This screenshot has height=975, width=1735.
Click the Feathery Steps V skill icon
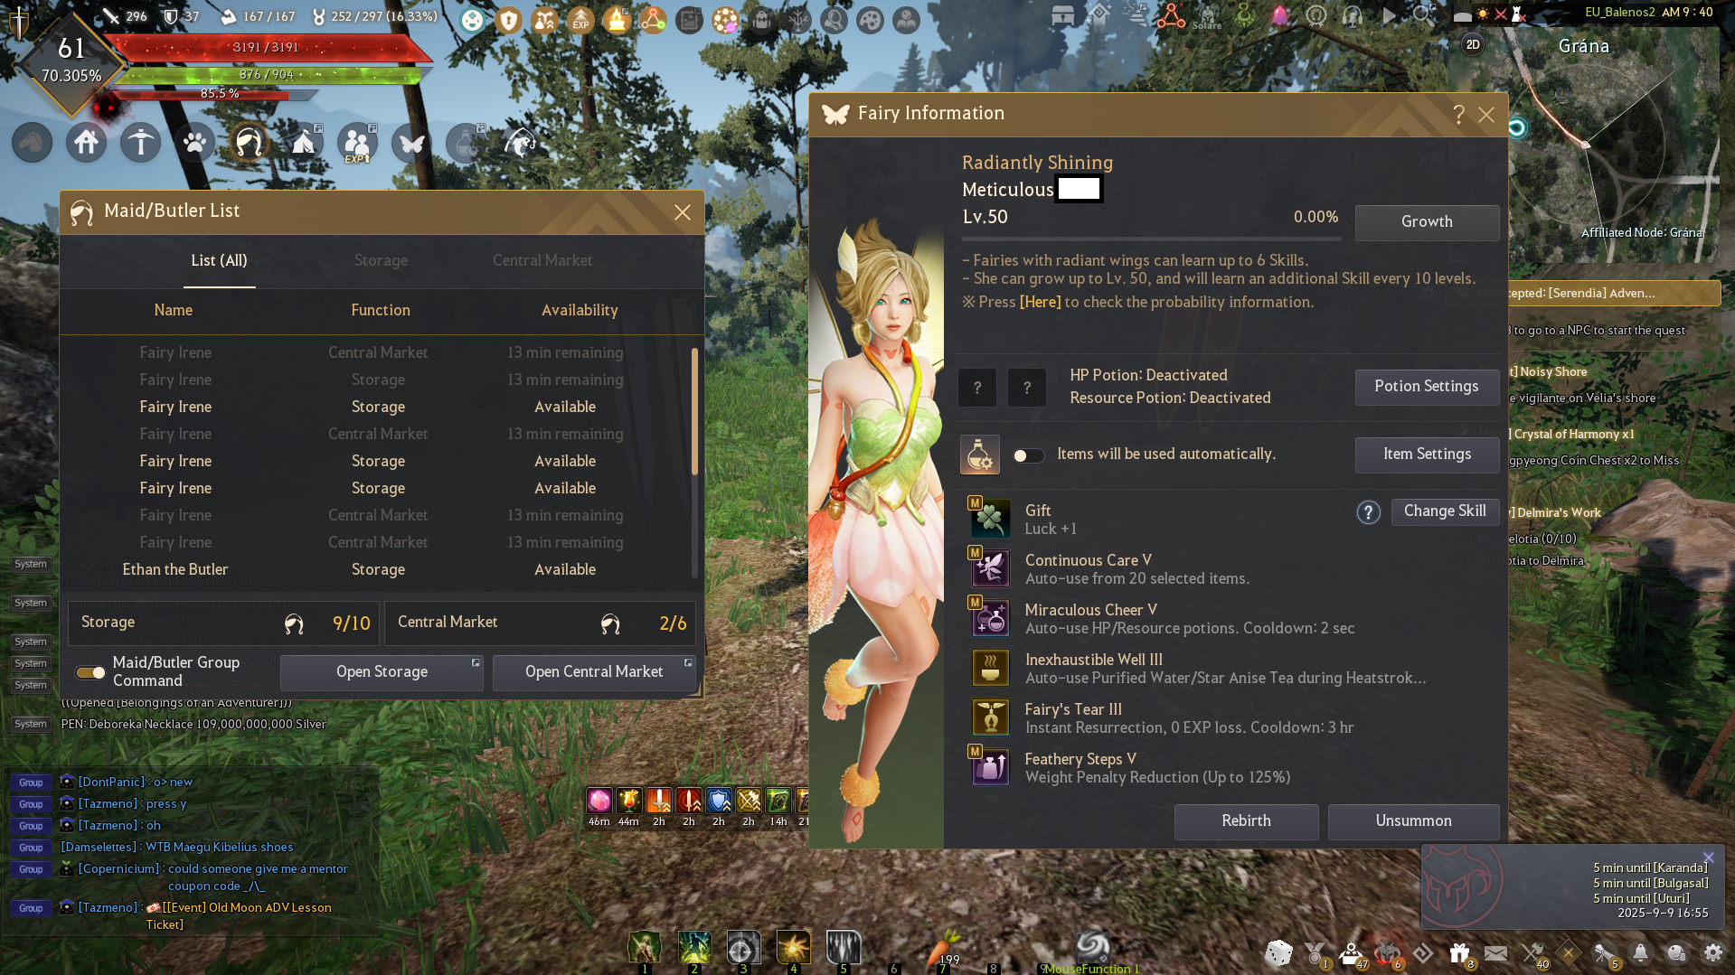pos(990,767)
